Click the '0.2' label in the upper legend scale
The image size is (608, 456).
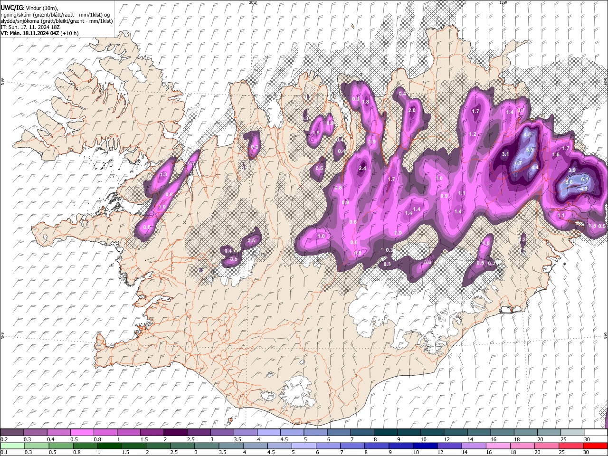click(x=3, y=439)
